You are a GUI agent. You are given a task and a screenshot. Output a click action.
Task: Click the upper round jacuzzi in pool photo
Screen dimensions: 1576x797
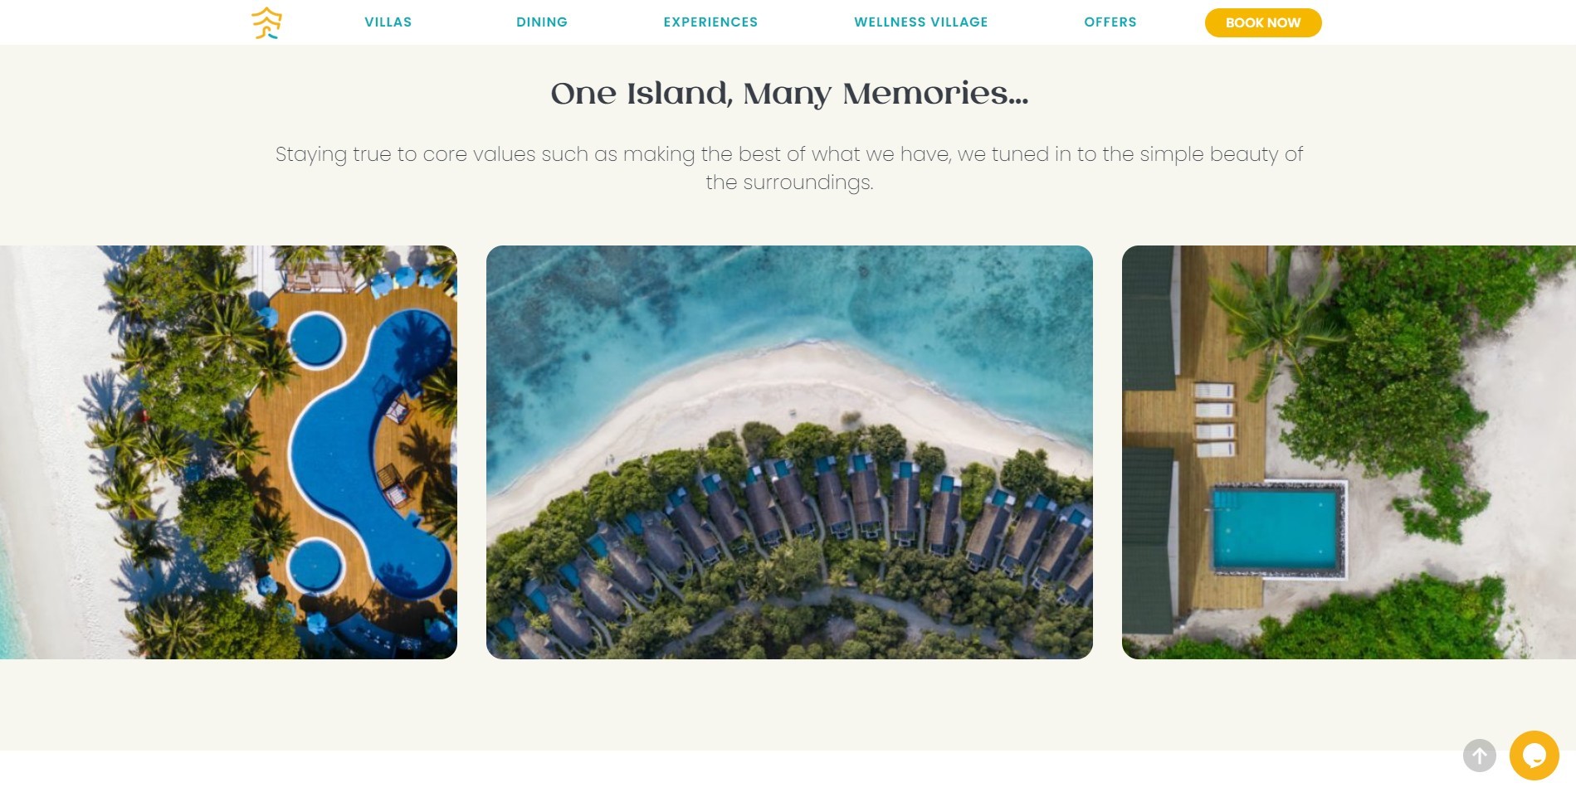click(x=315, y=341)
